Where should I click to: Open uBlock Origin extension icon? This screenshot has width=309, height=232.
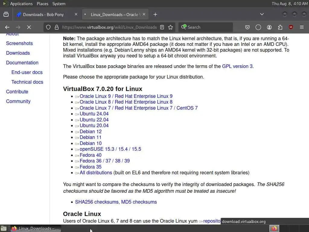[x=291, y=27]
